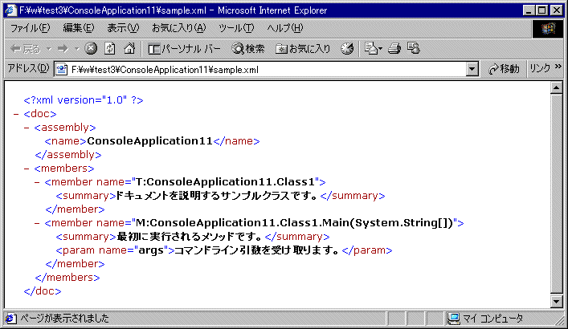Click the Print icon
The width and height of the screenshot is (568, 329).
click(x=394, y=48)
